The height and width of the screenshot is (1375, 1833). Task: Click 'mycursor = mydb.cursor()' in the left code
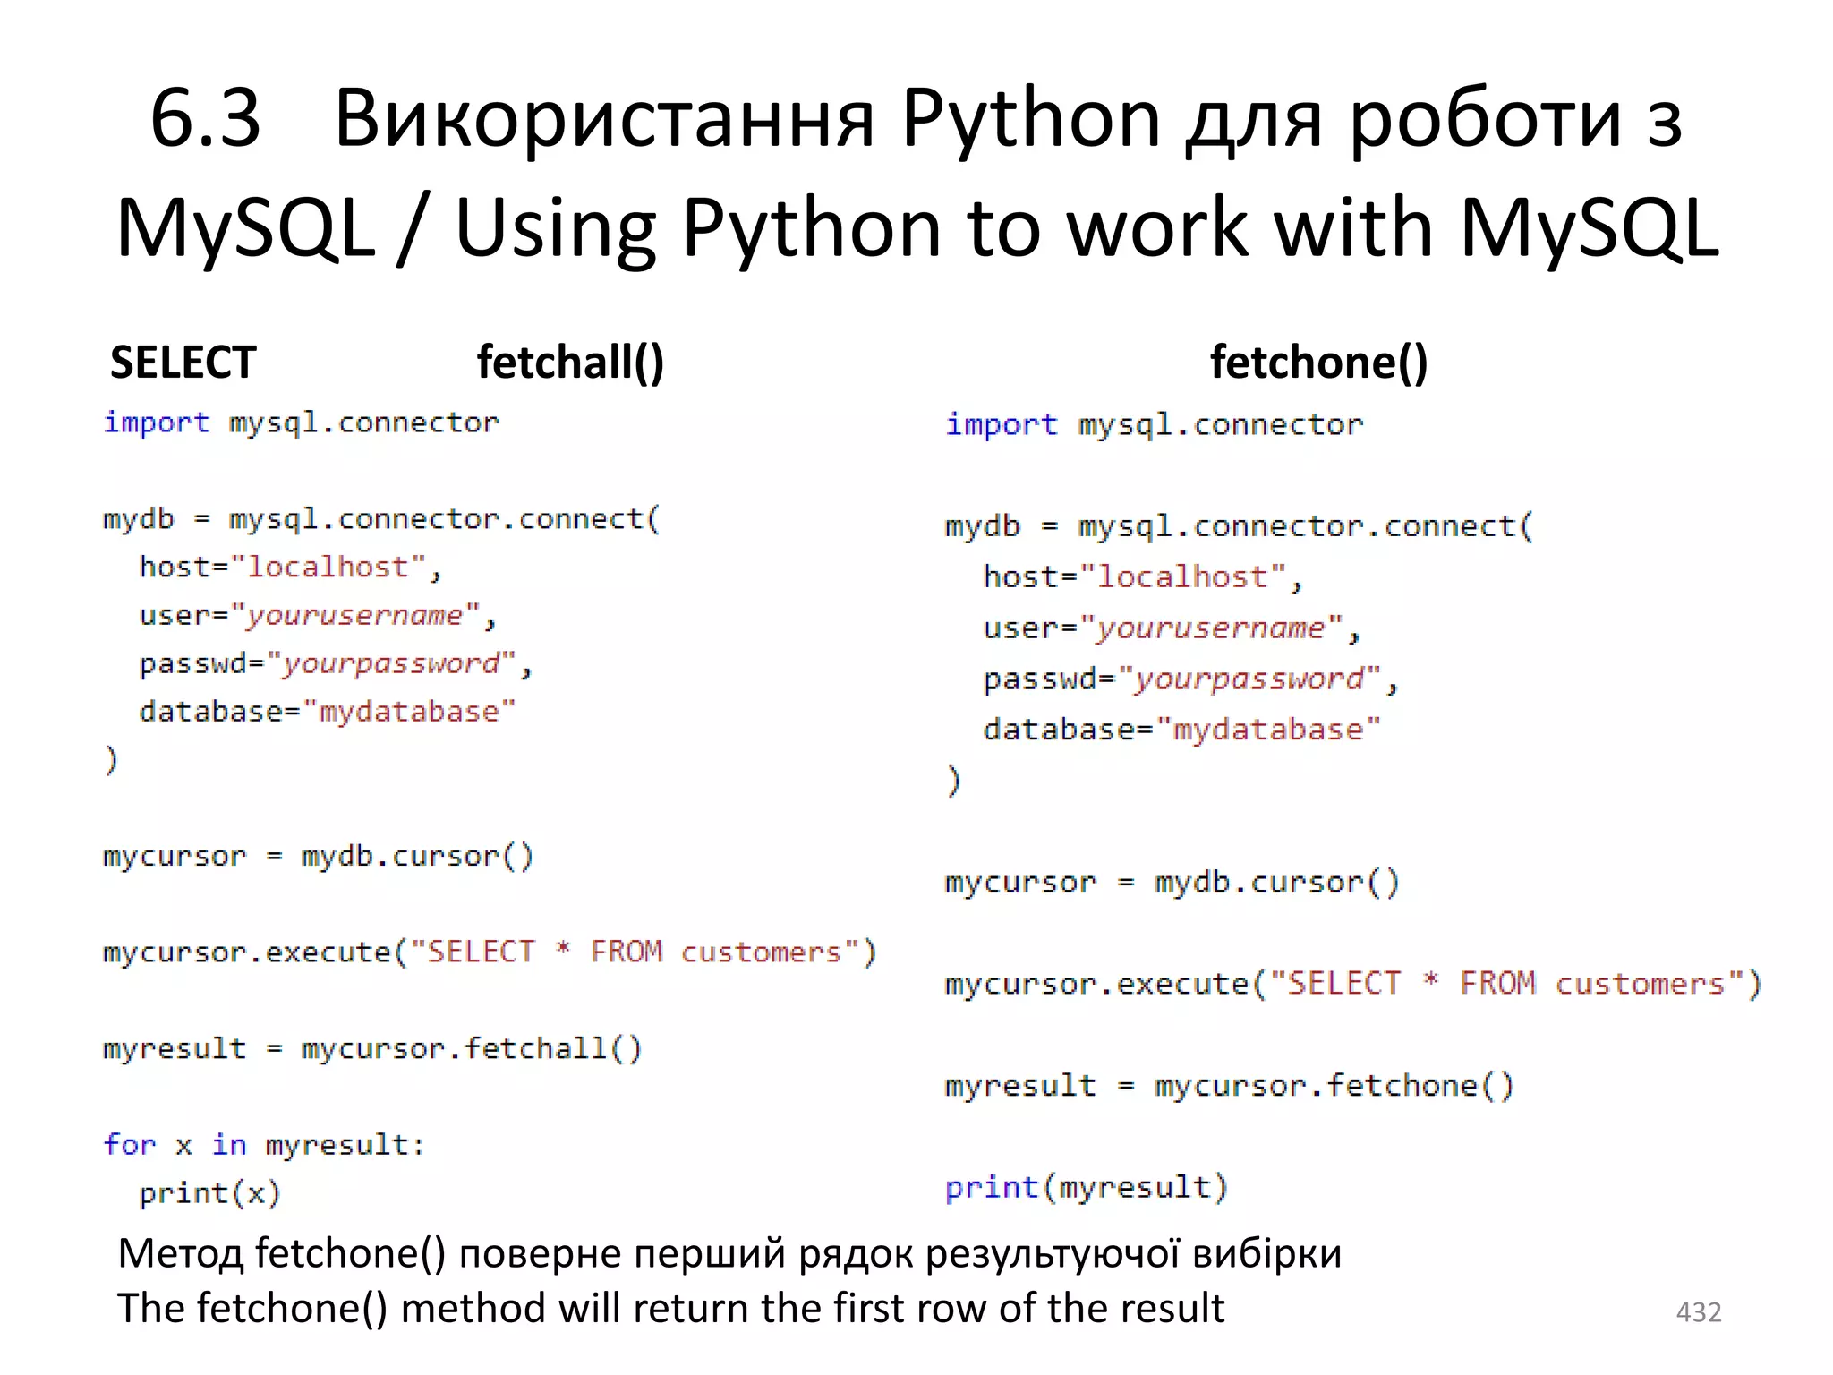coord(319,857)
